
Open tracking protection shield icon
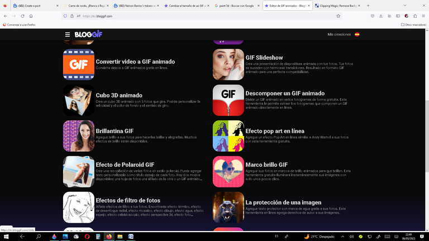(x=65, y=16)
